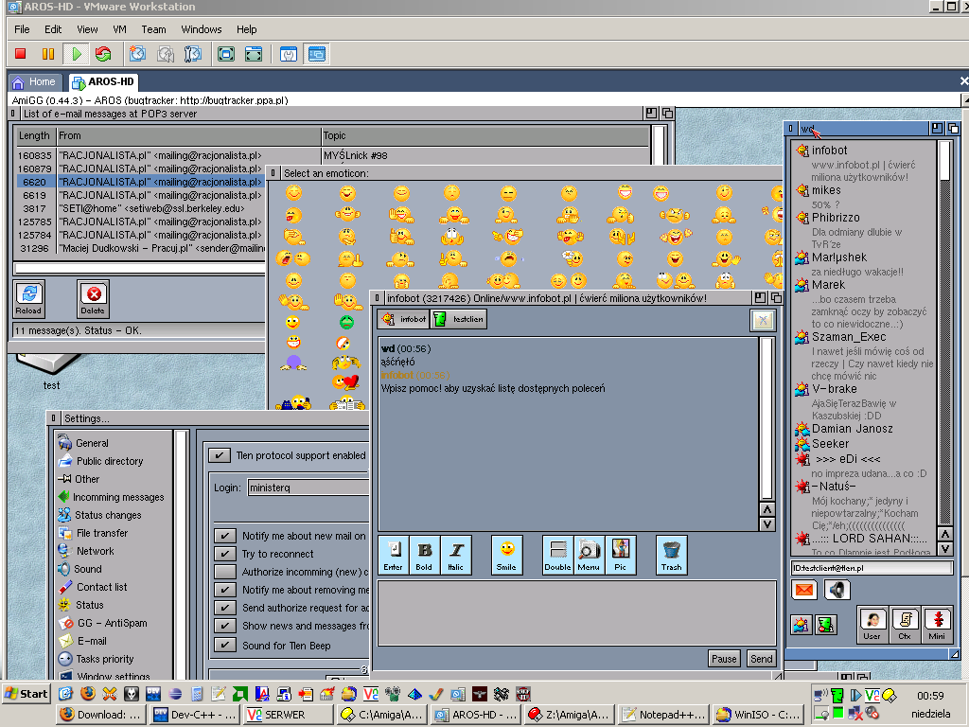
Task: Select General in Settings list
Action: click(92, 443)
